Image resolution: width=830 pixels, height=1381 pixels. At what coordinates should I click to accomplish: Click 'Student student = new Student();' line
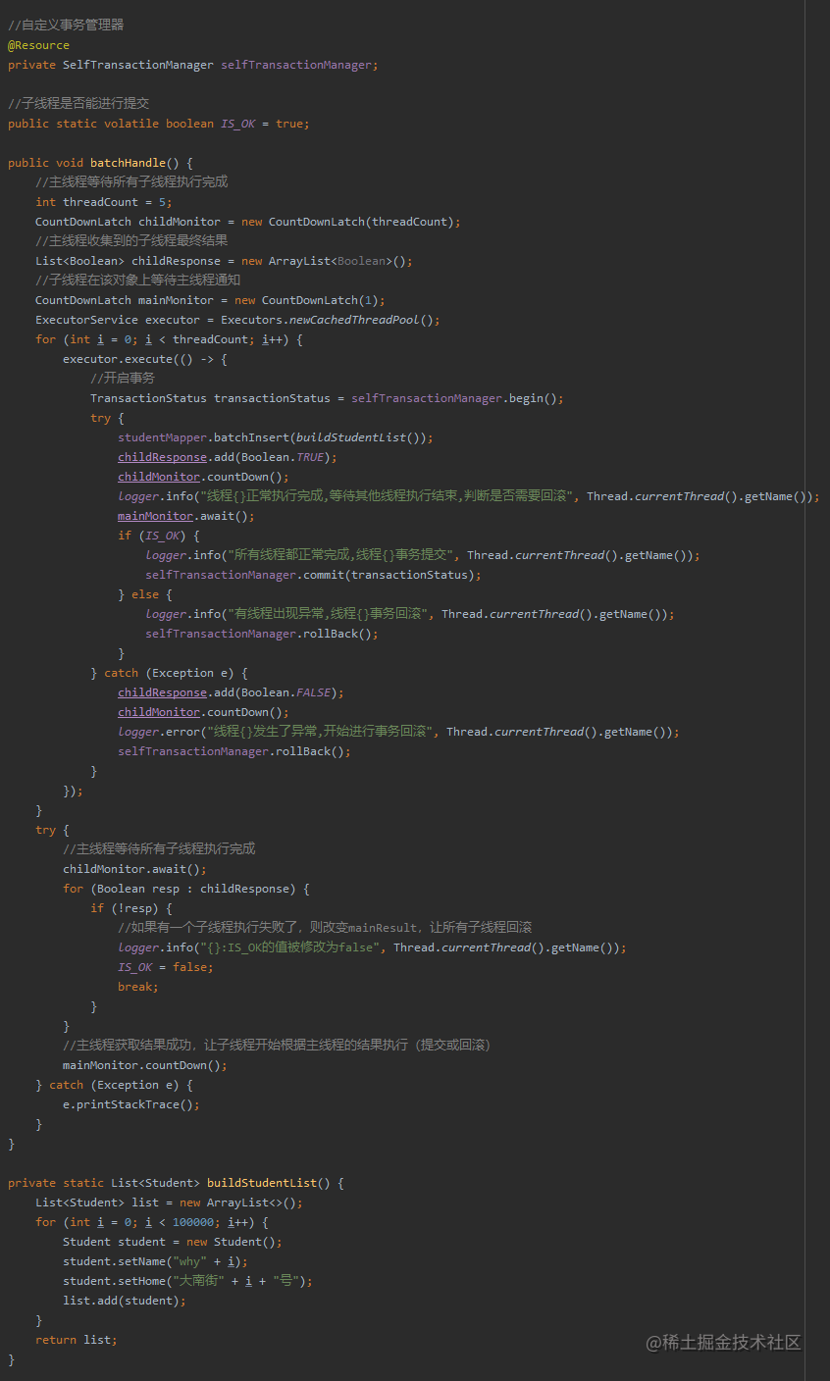point(173,1242)
